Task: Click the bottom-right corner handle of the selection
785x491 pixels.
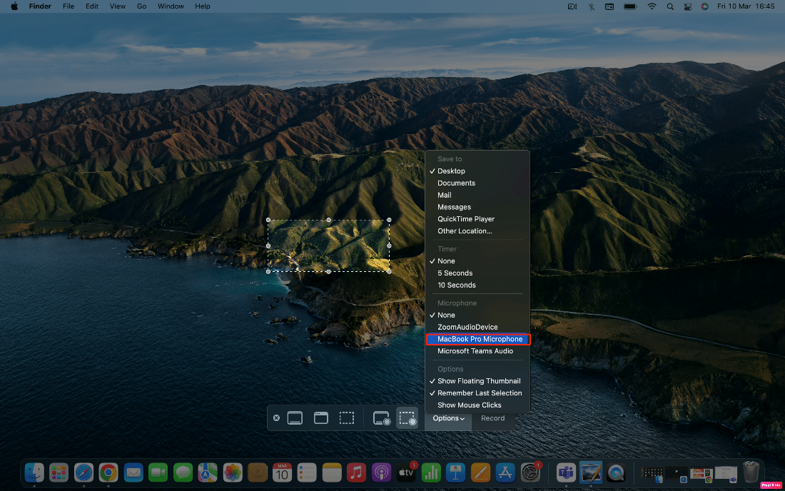Action: 389,272
